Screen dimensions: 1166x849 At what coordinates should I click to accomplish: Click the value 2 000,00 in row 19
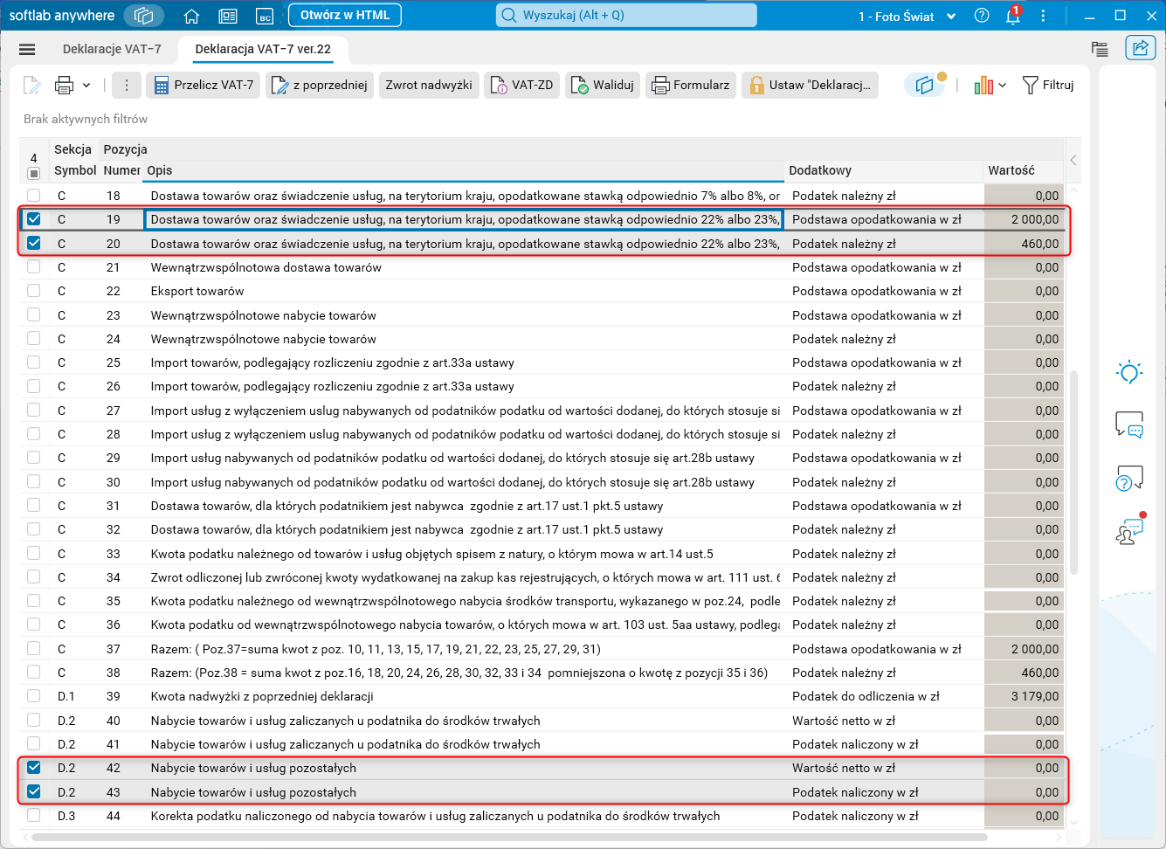click(1035, 219)
